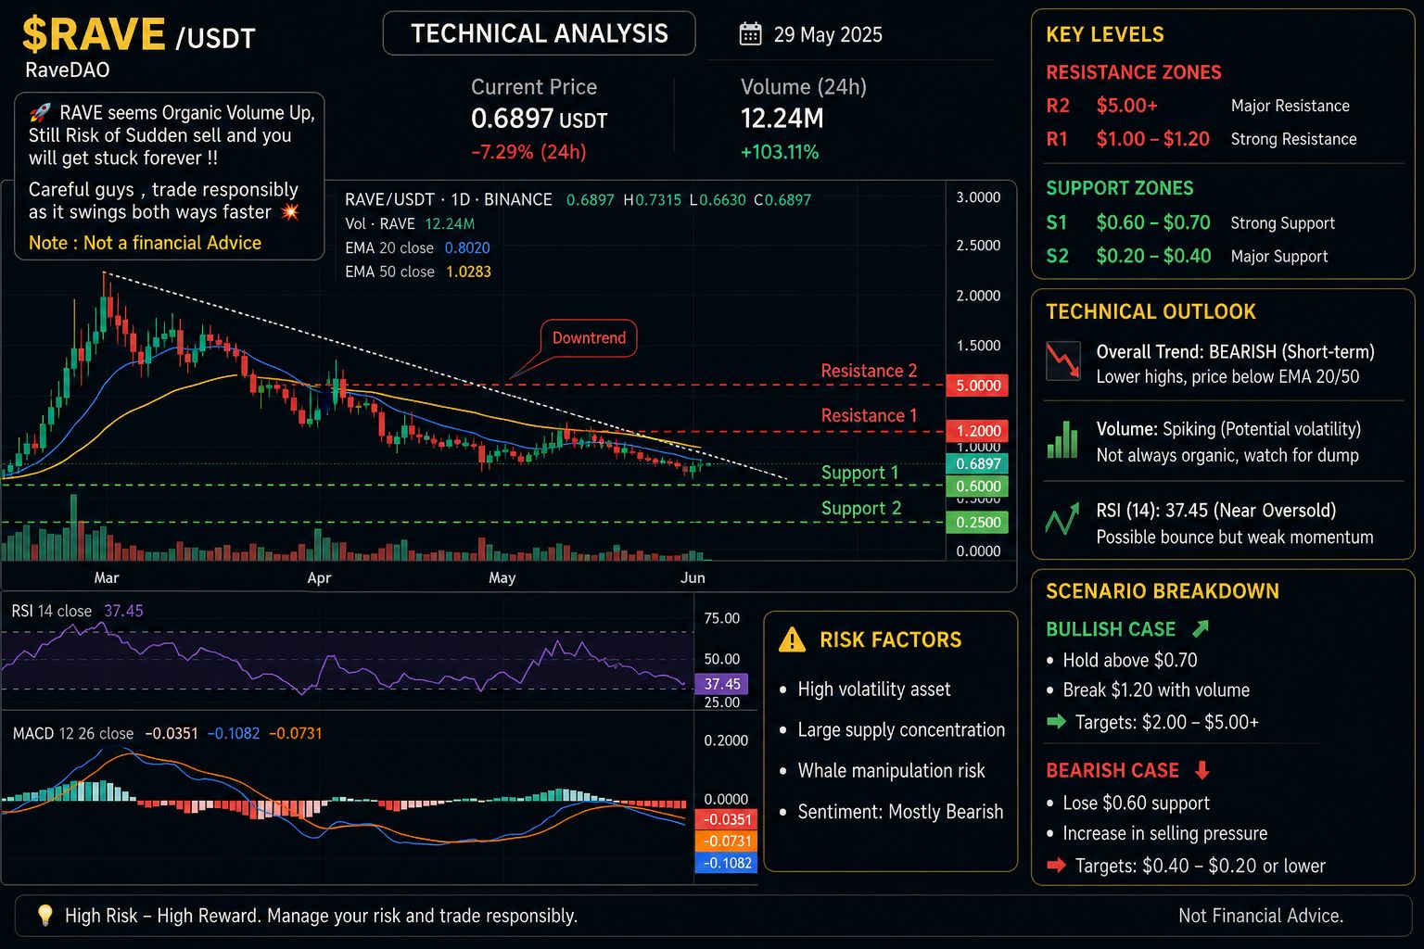This screenshot has width=1424, height=949.
Task: Click the MACD 12 26 close indicator label
Action: pyautogui.click(x=73, y=734)
